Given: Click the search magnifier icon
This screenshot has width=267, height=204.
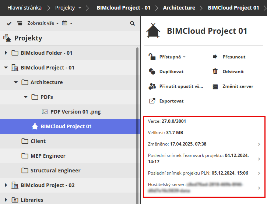Looking at the screenshot, I should [133, 24].
